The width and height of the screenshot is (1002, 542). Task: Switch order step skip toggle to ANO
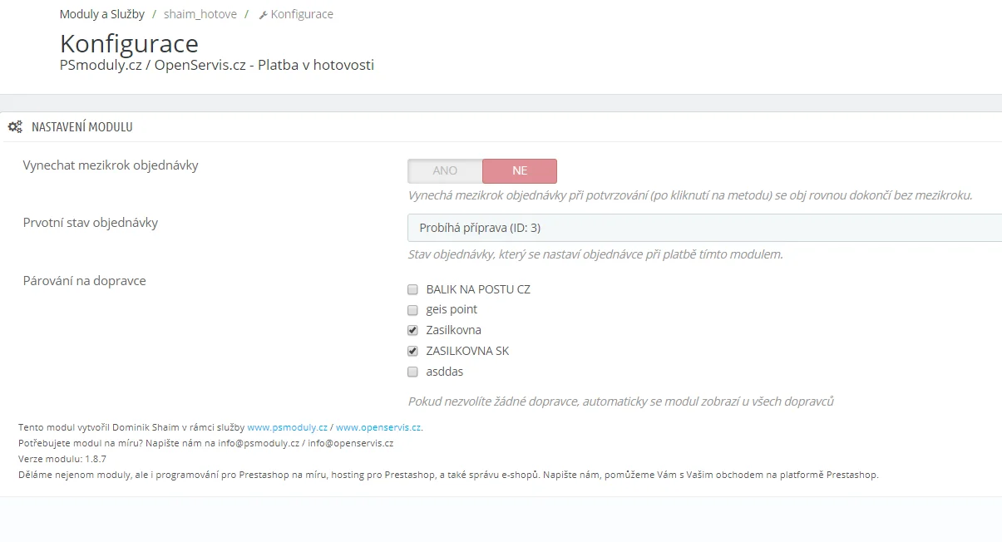445,170
